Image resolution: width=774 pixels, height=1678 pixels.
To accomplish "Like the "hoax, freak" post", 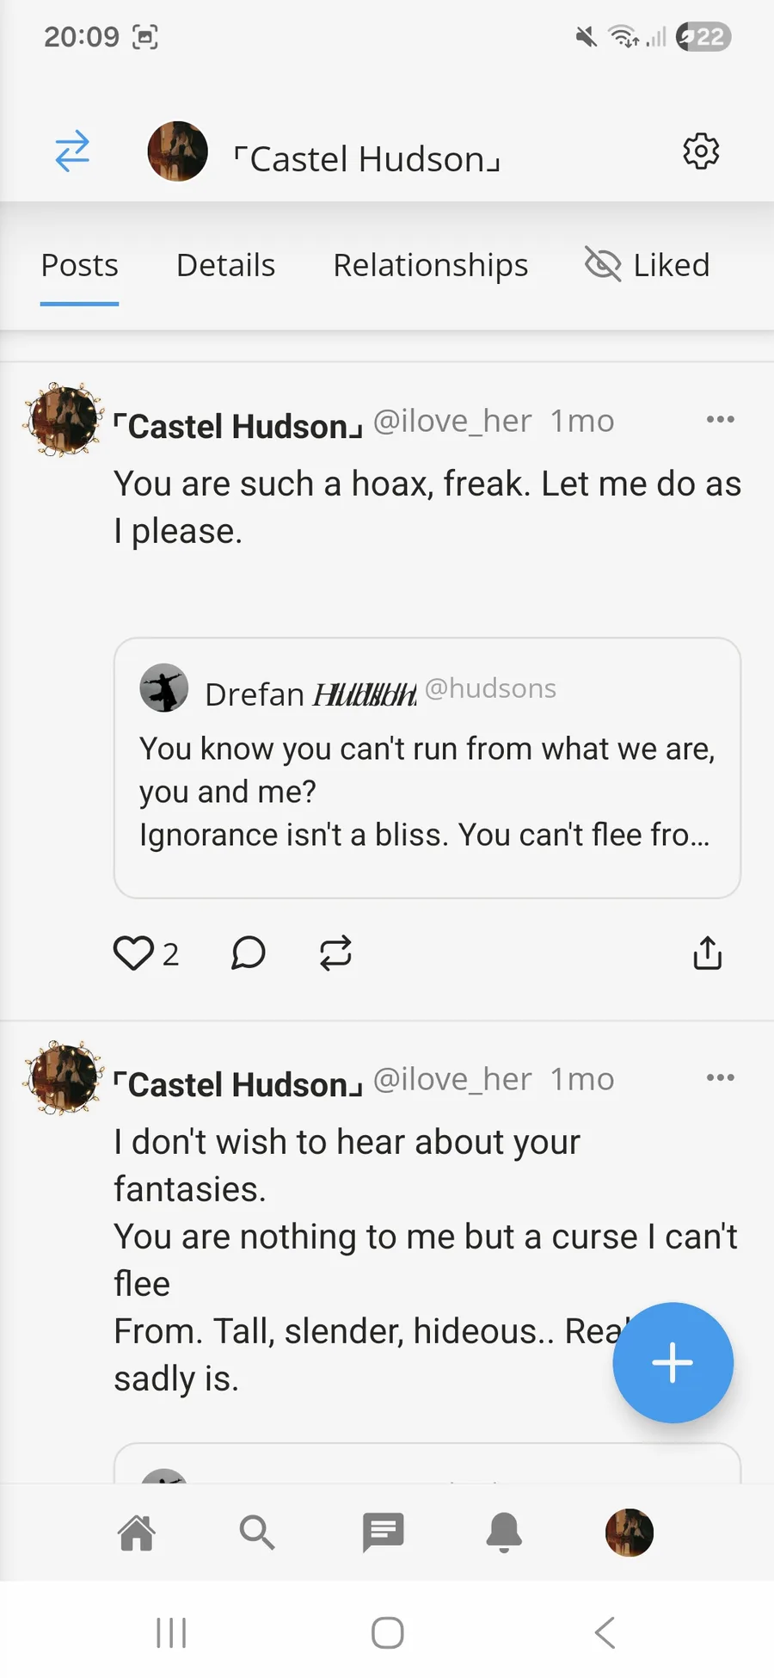I will [133, 953].
